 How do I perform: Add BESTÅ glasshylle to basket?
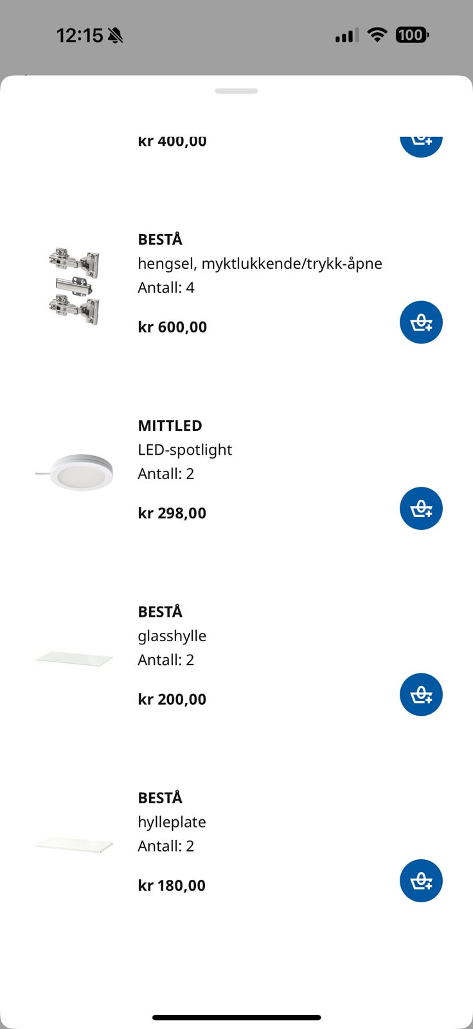pos(421,695)
